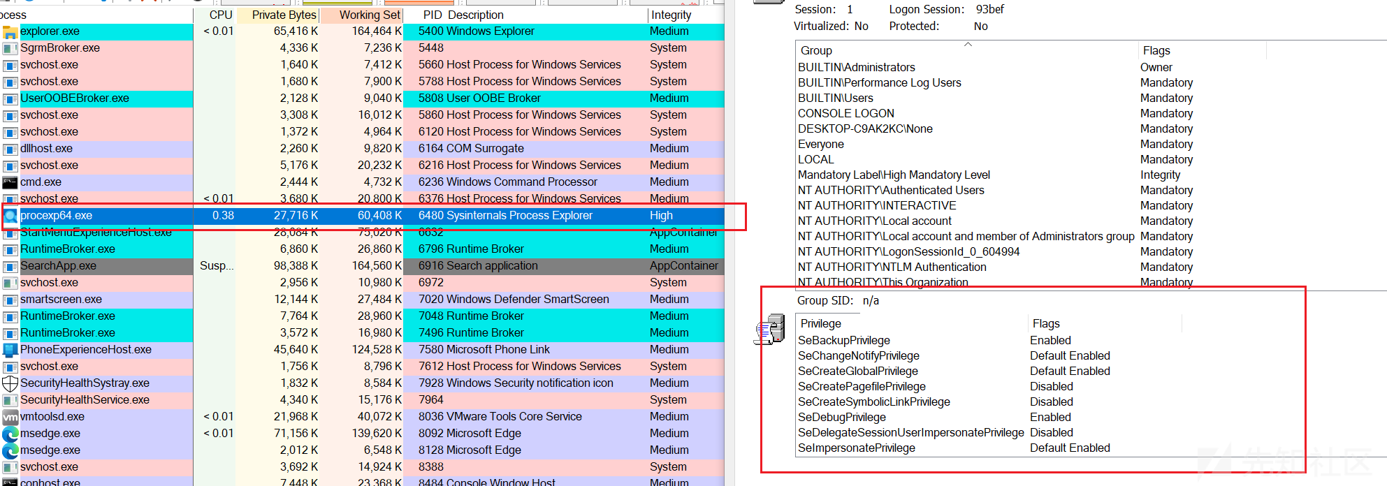This screenshot has width=1387, height=486.
Task: Click the icon of RuntimeBroker.exe PID 6796
Action: pos(10,250)
